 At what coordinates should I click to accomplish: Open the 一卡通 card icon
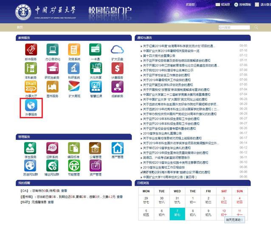(x=96, y=50)
